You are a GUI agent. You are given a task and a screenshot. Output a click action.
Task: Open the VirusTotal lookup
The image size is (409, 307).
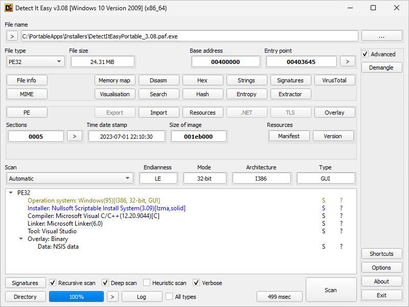coord(334,80)
